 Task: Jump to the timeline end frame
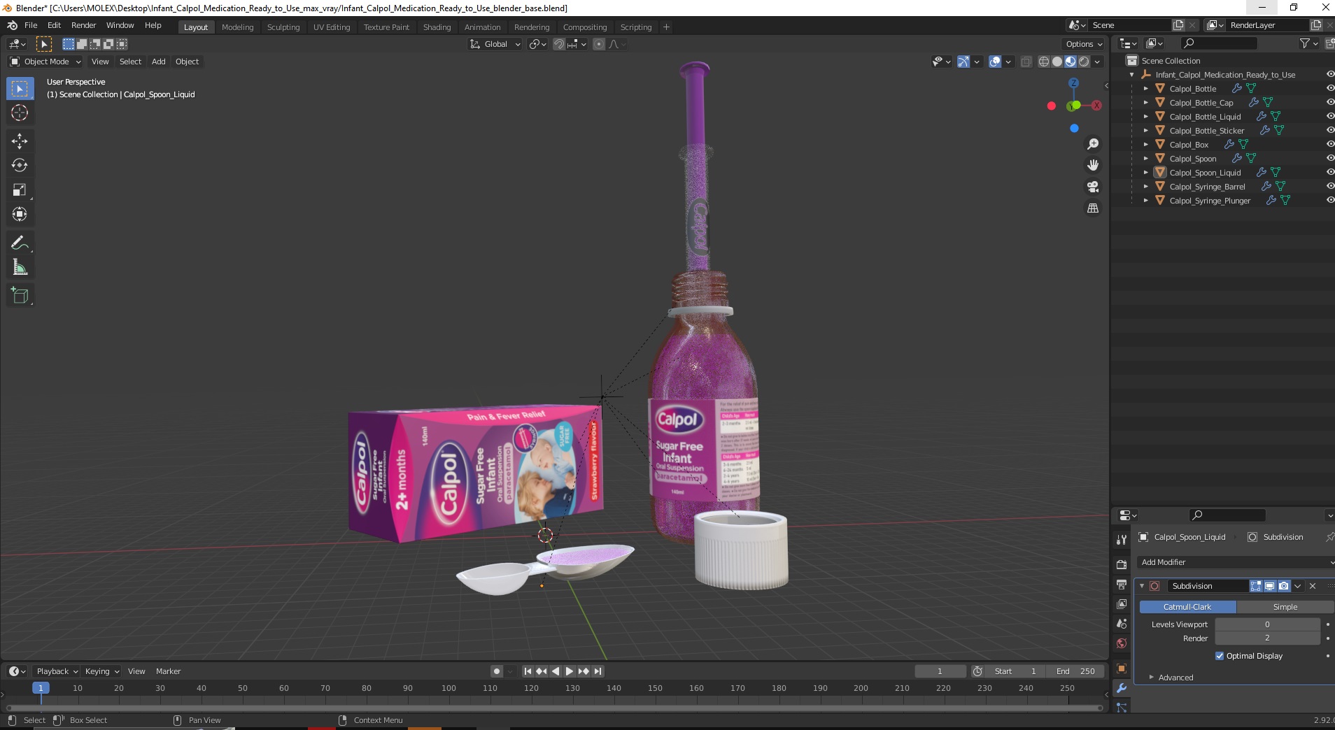point(598,671)
